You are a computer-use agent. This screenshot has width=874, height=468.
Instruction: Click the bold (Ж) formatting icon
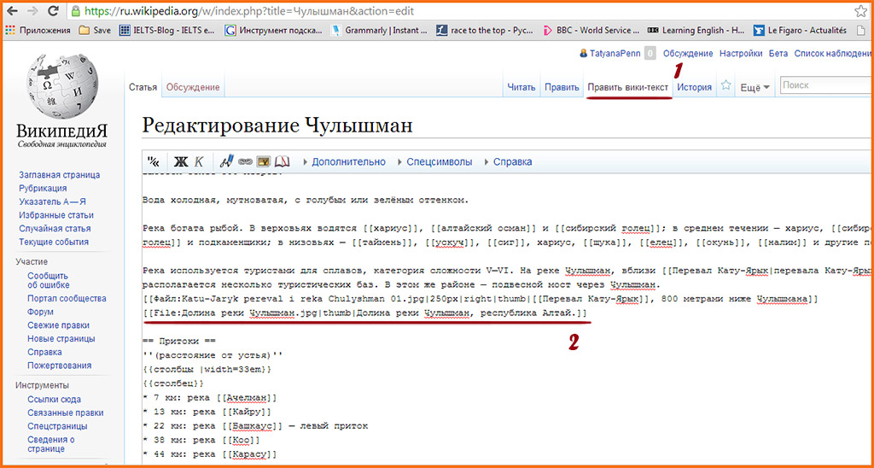[180, 161]
